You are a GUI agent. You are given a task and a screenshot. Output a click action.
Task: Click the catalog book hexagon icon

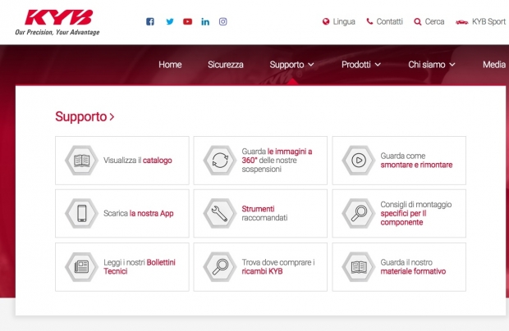click(x=81, y=161)
